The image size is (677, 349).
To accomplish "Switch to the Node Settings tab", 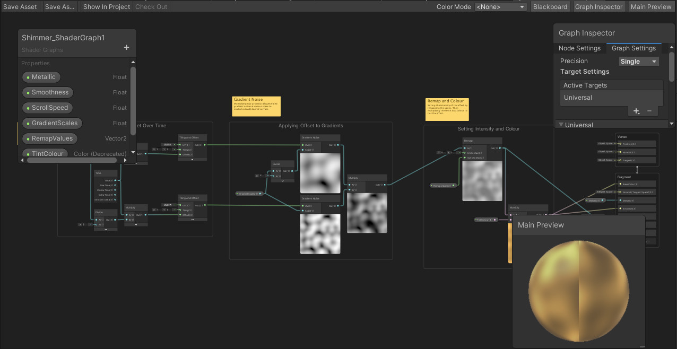I will (x=579, y=48).
